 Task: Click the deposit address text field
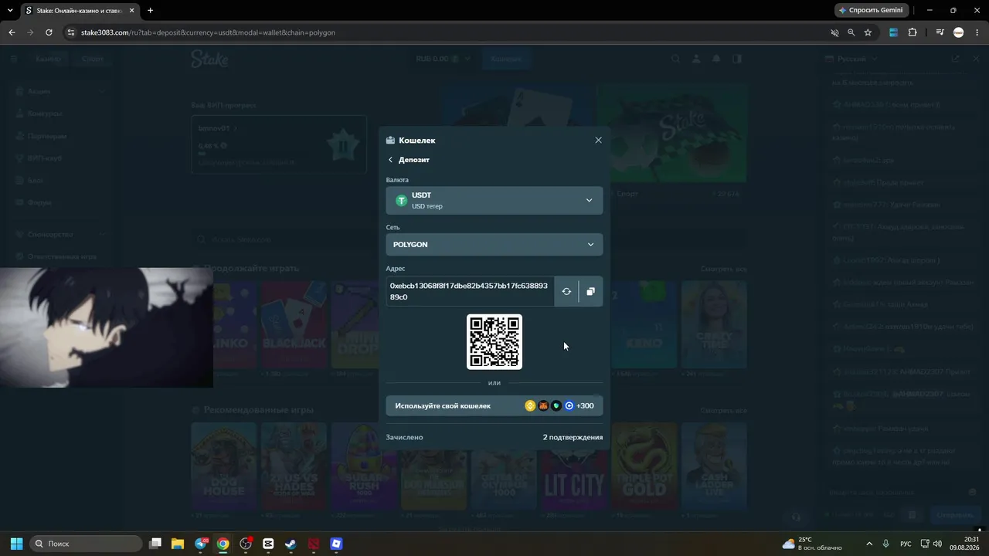coord(470,291)
